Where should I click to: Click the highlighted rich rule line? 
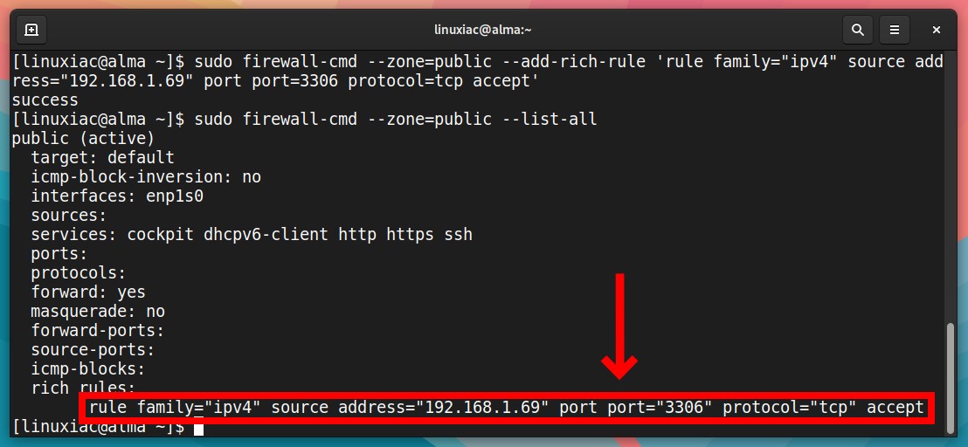point(506,408)
